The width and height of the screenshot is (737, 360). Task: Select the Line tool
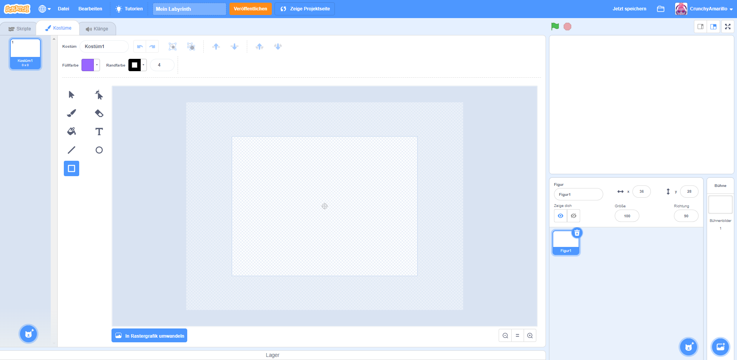72,150
